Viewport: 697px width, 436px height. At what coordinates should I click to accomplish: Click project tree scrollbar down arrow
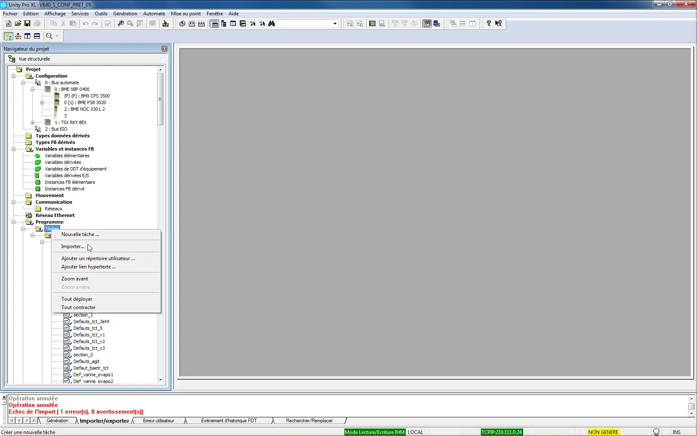pyautogui.click(x=161, y=380)
